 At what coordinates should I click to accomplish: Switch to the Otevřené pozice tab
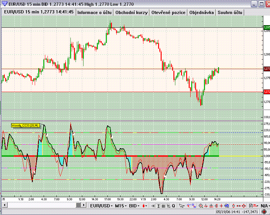[168, 12]
